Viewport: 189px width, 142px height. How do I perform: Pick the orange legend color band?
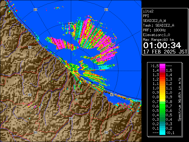point(162,86)
